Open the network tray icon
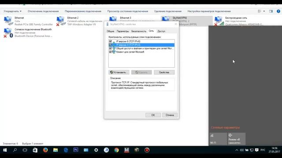Viewport: 282px width, 158px height. tap(252, 150)
